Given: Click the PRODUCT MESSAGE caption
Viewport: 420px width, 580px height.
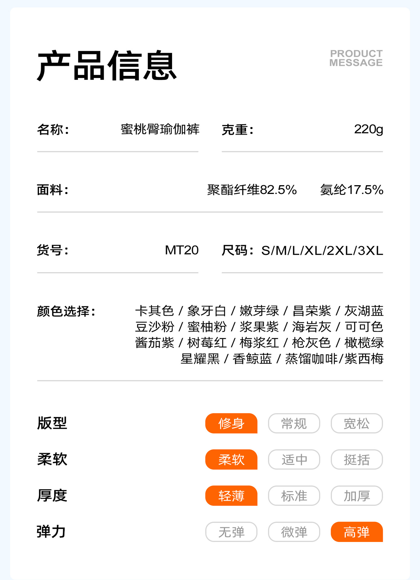Looking at the screenshot, I should (356, 58).
